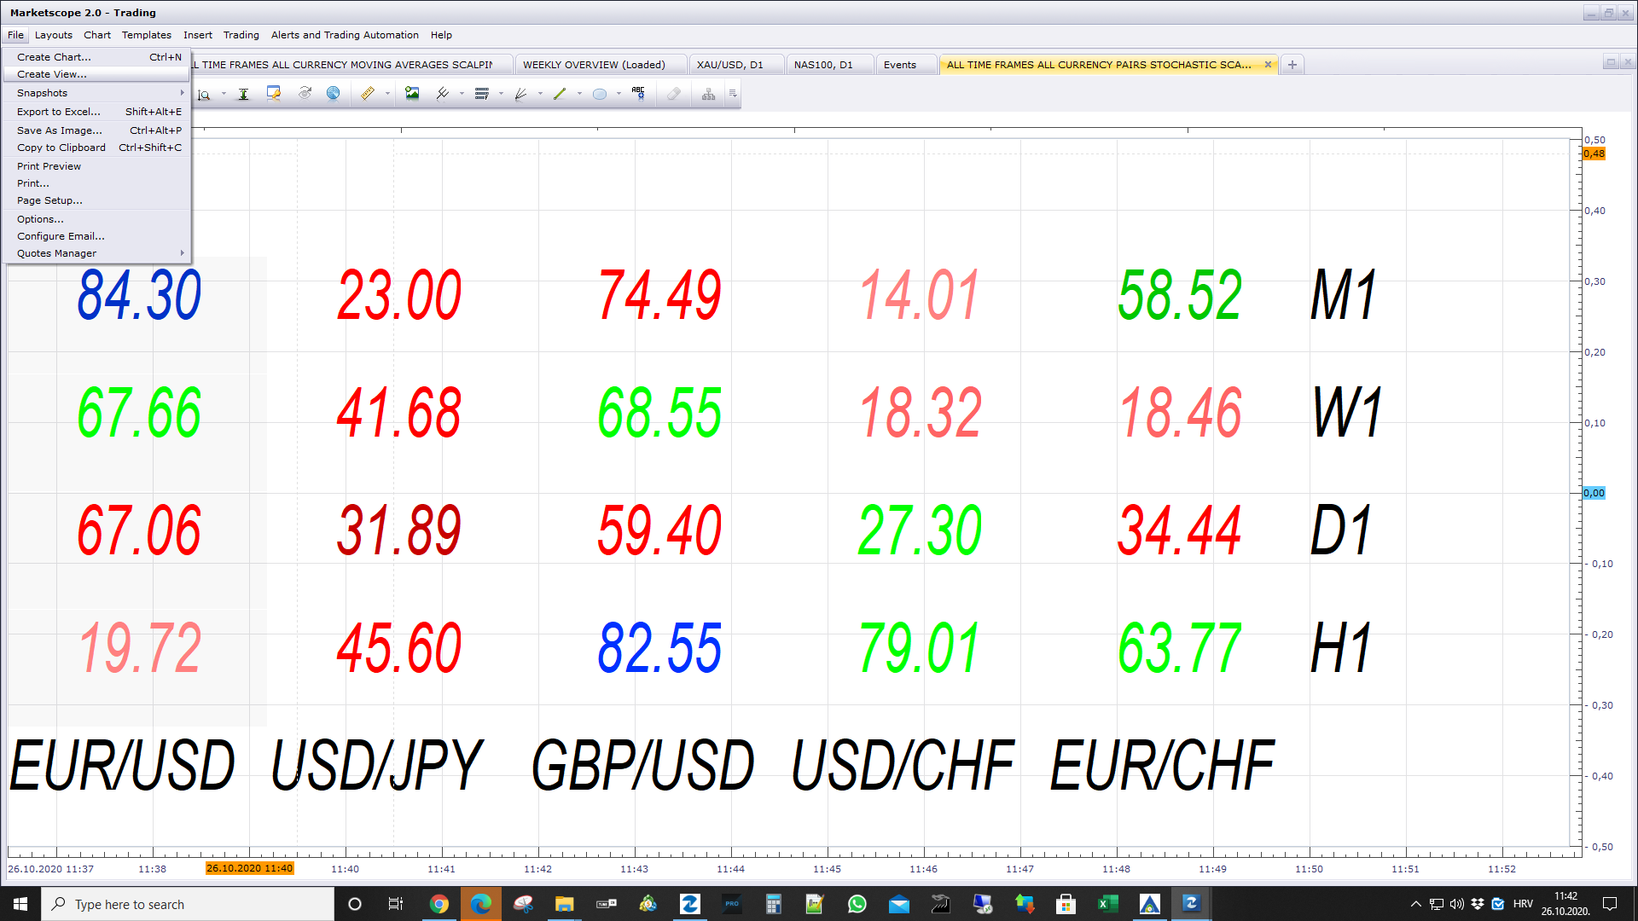Open the Help menu
Screen dimensions: 1638x921
pos(441,35)
